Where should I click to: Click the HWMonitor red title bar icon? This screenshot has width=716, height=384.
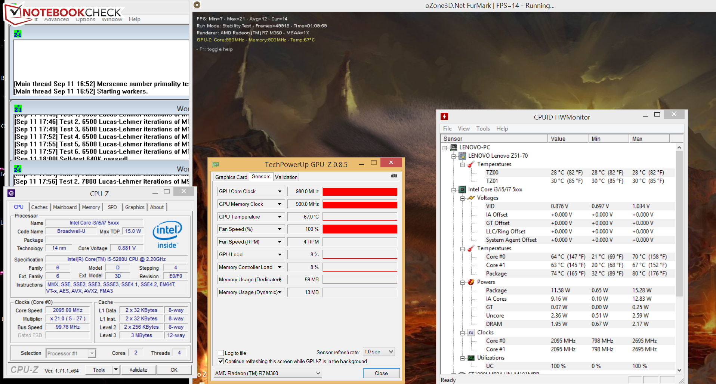tap(444, 117)
